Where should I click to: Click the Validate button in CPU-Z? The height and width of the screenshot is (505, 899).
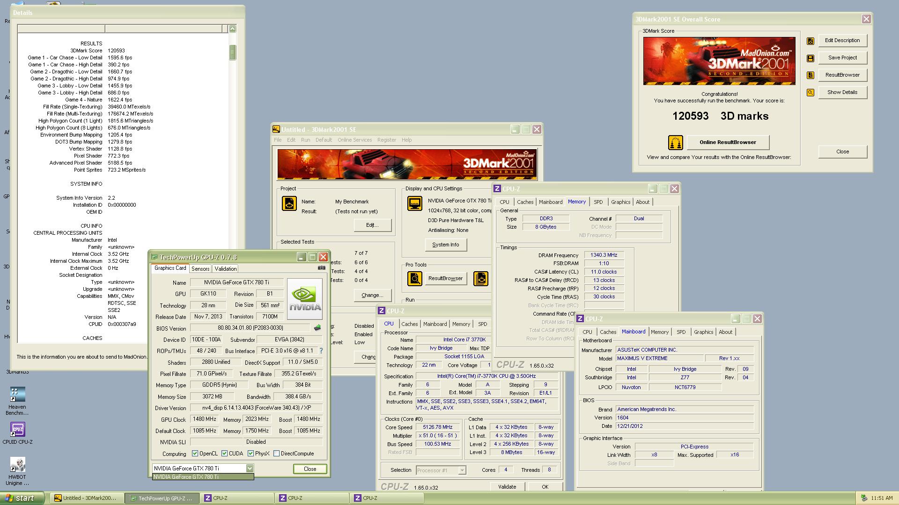[x=507, y=487]
